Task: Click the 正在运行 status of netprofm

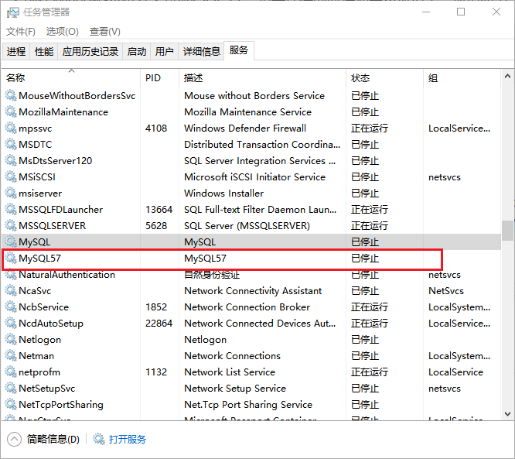Action: (x=369, y=372)
